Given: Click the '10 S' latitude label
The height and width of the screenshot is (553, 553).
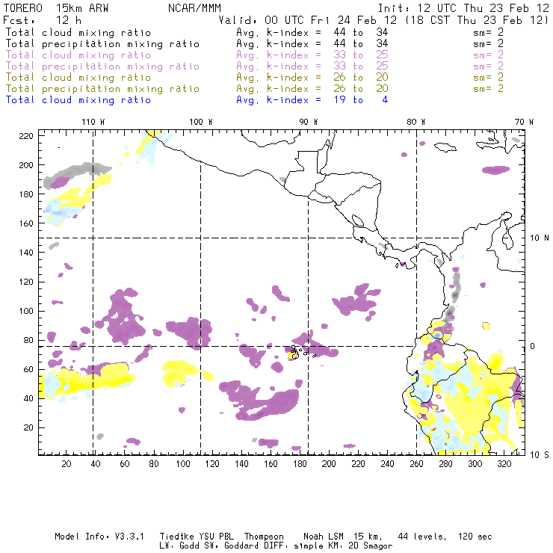Looking at the screenshot, I should click(540, 455).
